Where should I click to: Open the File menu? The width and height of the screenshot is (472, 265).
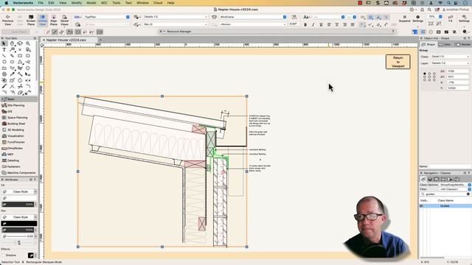coord(41,3)
